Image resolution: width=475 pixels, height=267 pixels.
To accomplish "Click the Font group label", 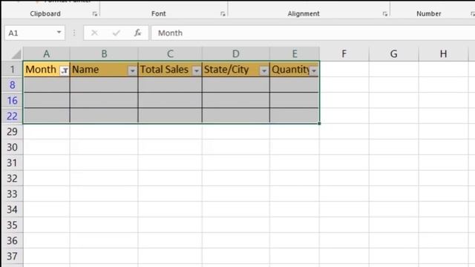I will point(158,13).
